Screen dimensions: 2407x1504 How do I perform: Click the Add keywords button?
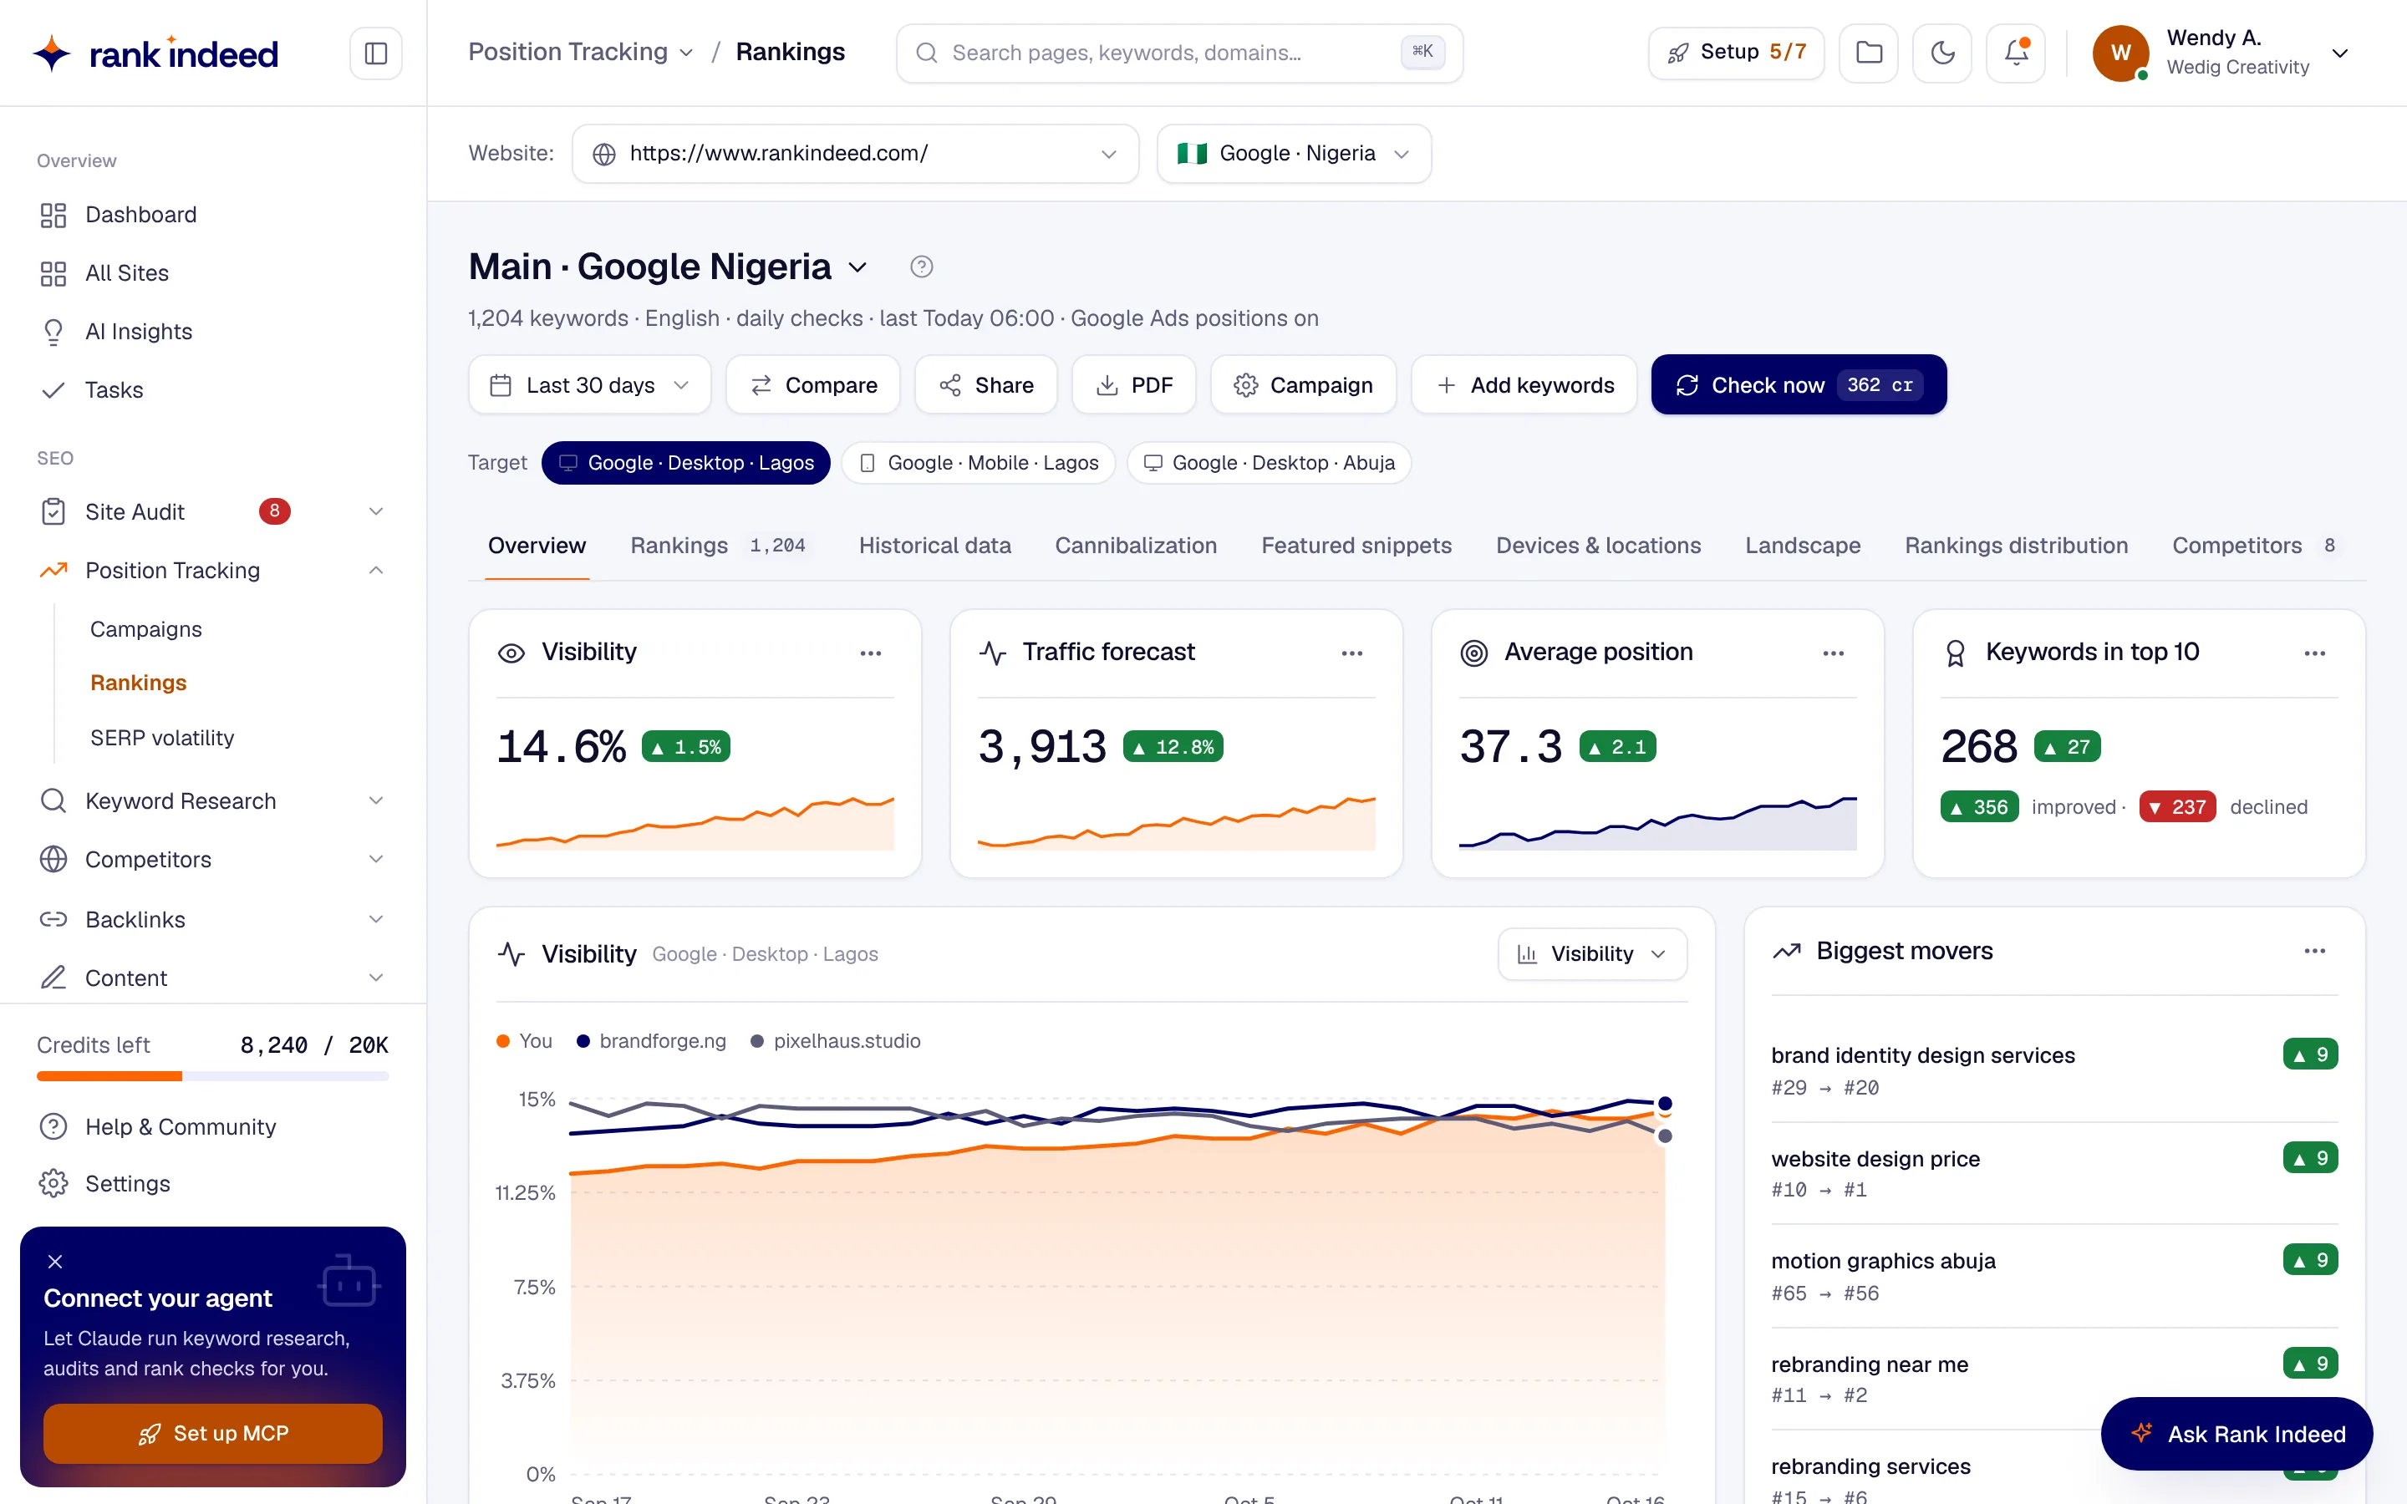(1524, 385)
